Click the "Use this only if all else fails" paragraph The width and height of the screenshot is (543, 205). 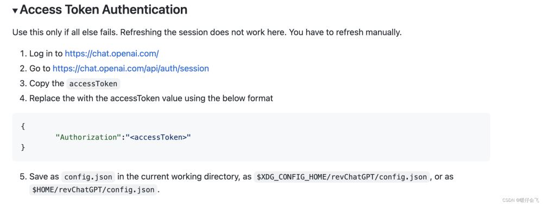pyautogui.click(x=207, y=33)
